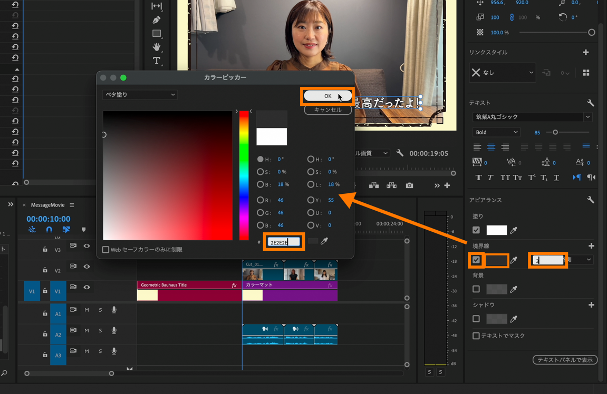The image size is (607, 394).
Task: Expand the monitor button overflow chevrons
Action: point(437,185)
